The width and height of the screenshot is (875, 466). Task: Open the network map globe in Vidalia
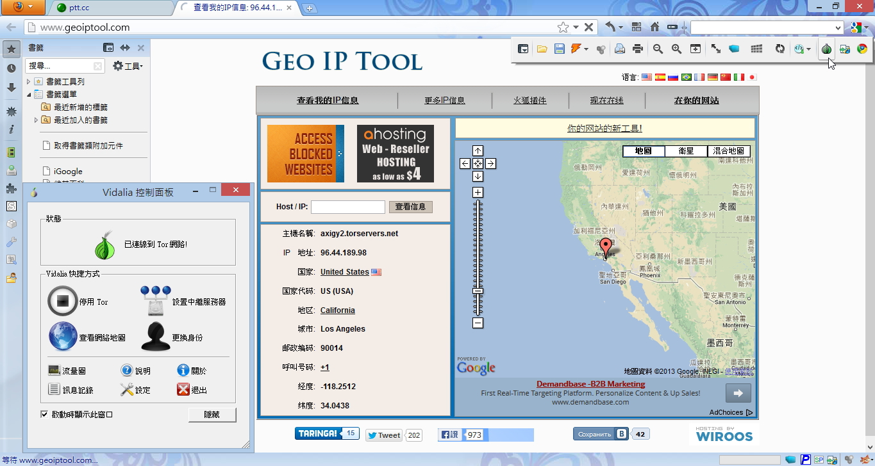[62, 337]
